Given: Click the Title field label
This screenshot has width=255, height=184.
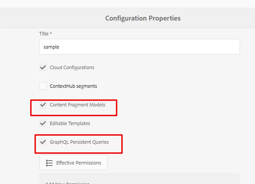Looking at the screenshot, I should (44, 34).
